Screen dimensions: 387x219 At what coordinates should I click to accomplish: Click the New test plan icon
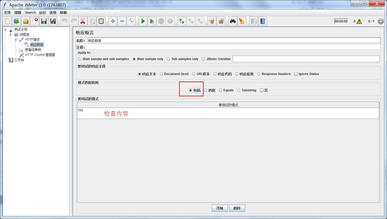point(7,21)
